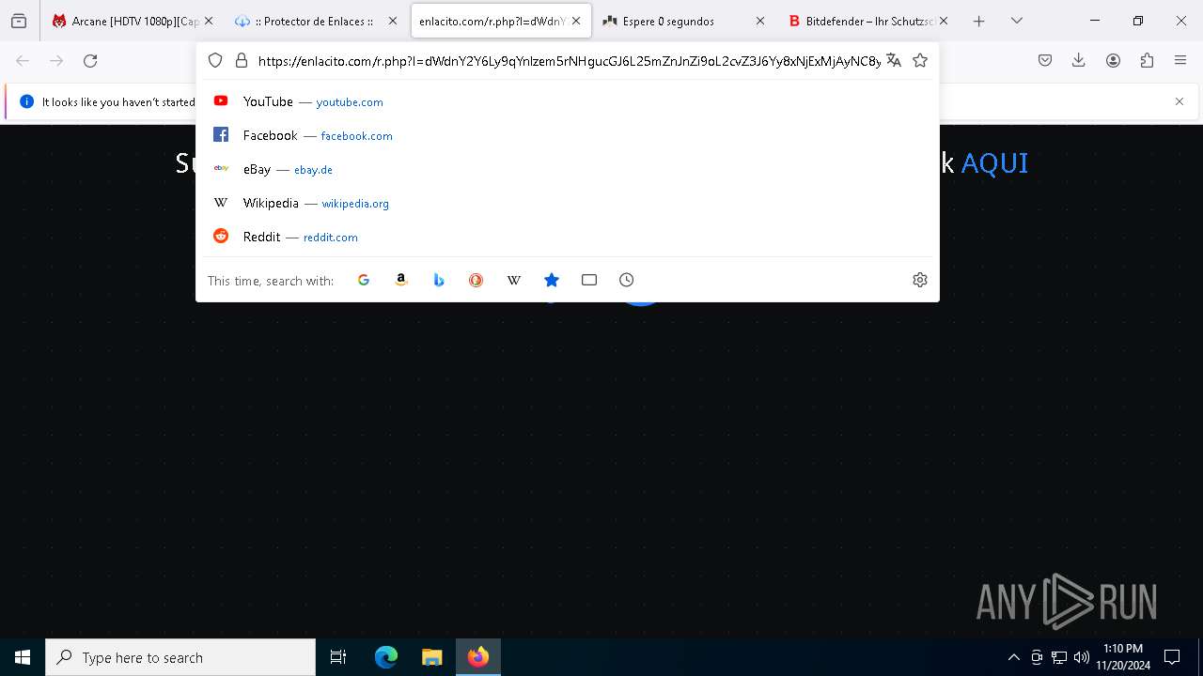Open the tracking protection shield icon

point(215,60)
